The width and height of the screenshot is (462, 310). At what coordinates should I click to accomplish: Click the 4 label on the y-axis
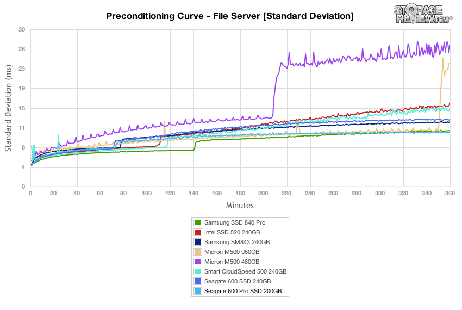(23, 168)
